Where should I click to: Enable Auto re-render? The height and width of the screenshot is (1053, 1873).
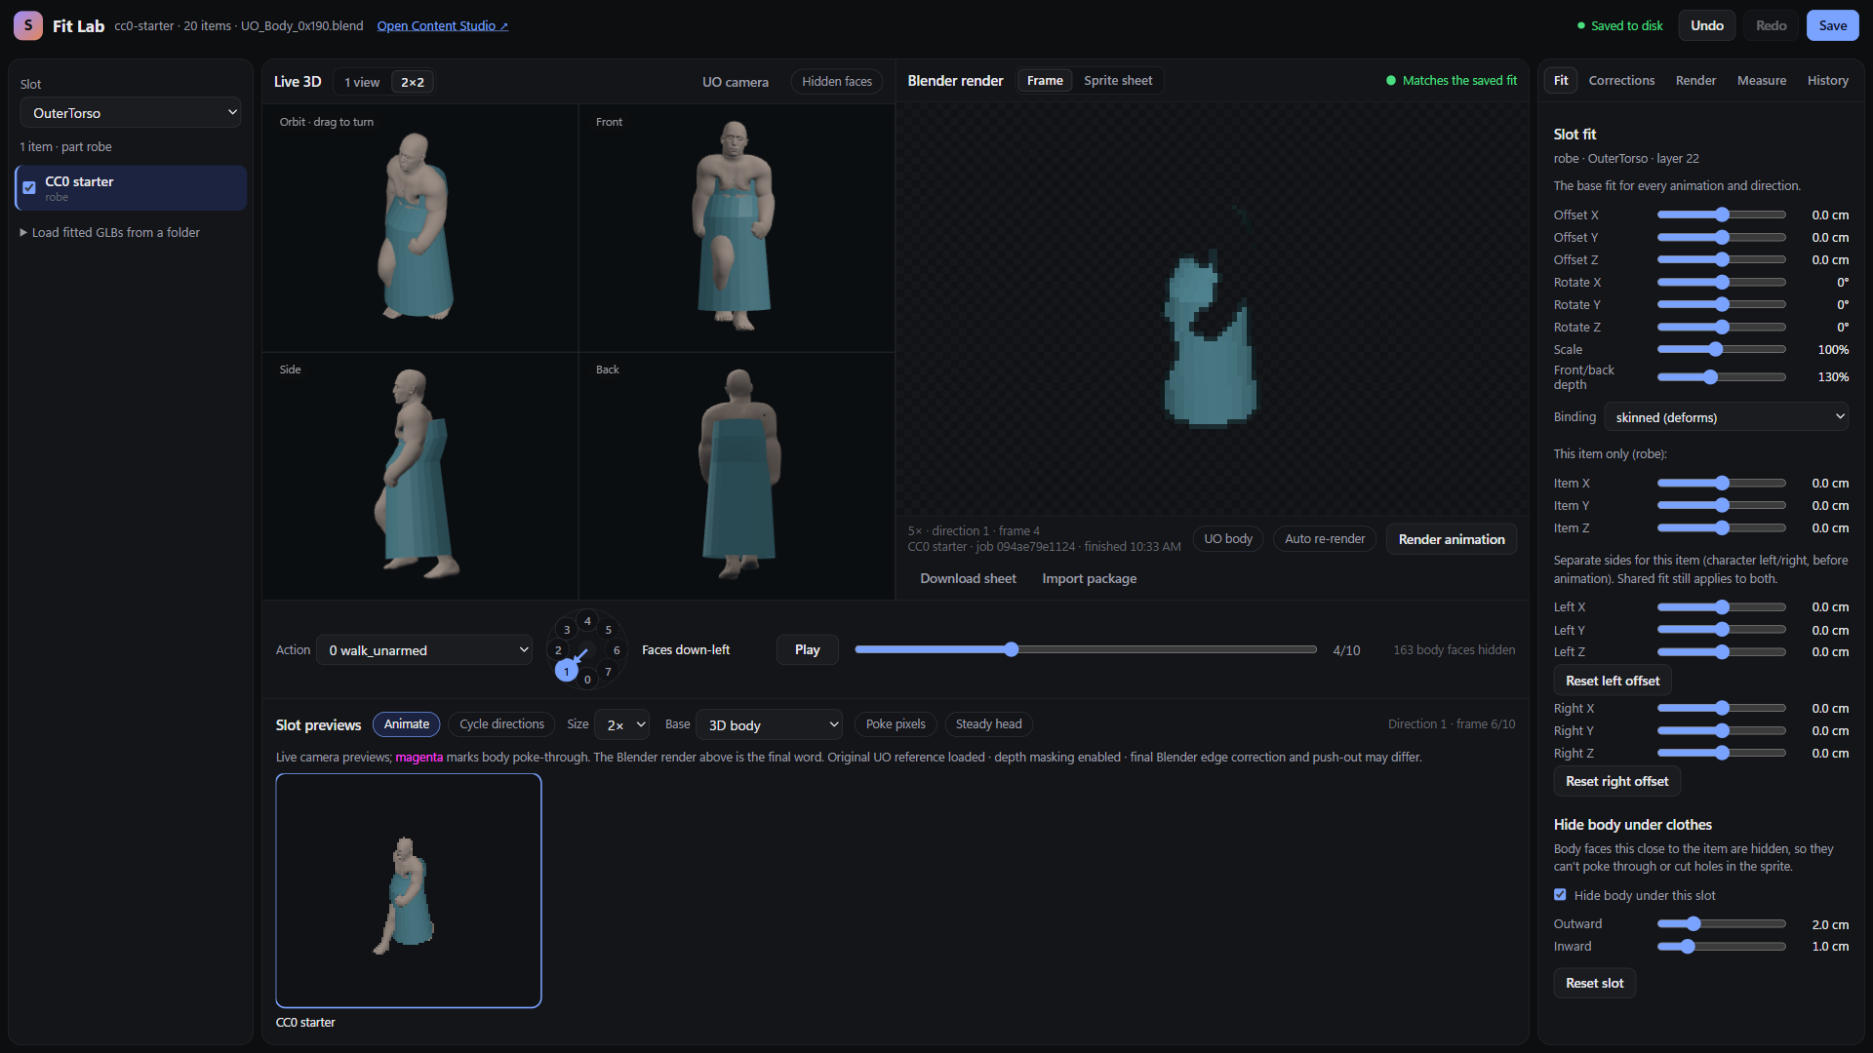coord(1325,539)
